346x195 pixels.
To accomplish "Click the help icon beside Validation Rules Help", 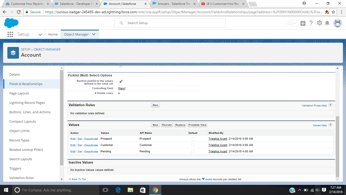I will pyautogui.click(x=330, y=105).
